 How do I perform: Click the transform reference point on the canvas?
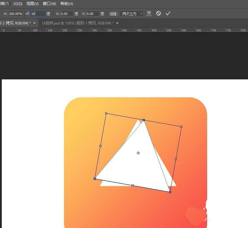pyautogui.click(x=138, y=153)
